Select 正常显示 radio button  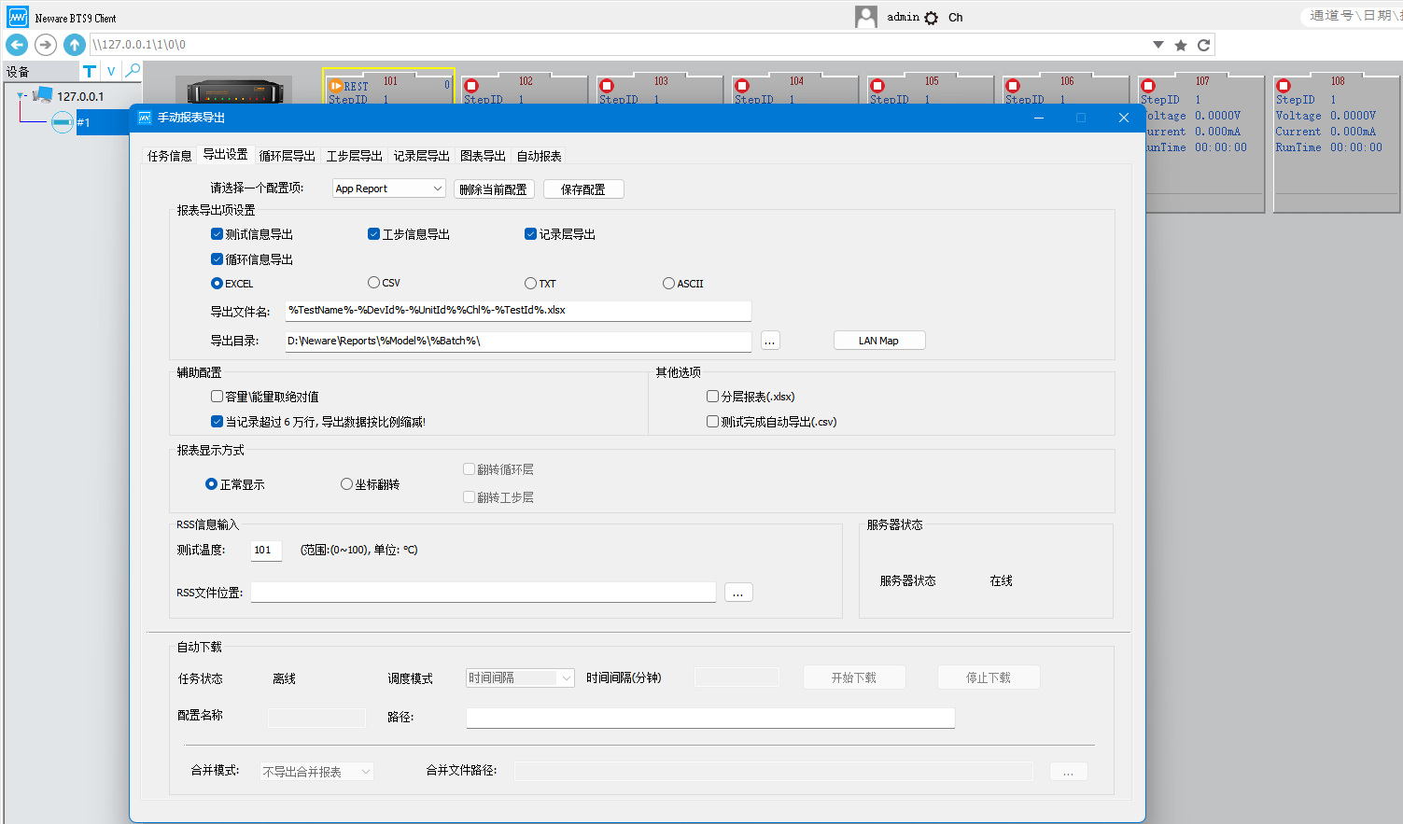[x=211, y=484]
